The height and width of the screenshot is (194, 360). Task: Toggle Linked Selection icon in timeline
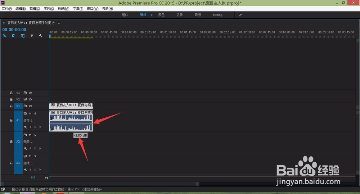[x=22, y=36]
